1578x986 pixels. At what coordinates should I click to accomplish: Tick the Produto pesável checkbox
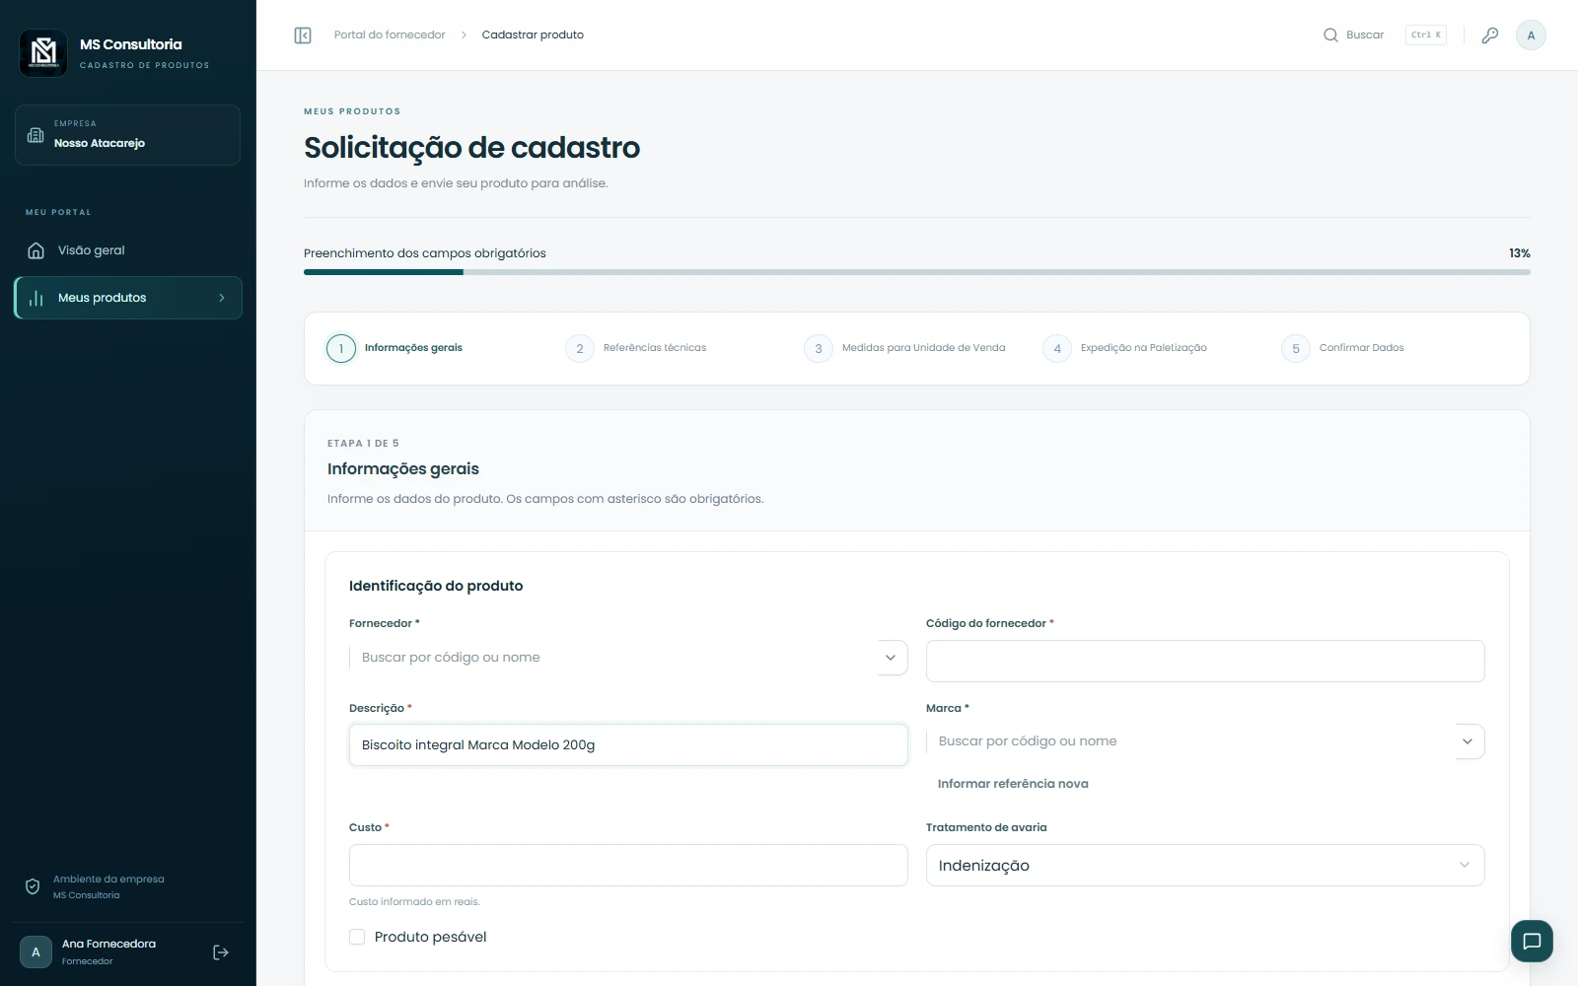pyautogui.click(x=357, y=937)
